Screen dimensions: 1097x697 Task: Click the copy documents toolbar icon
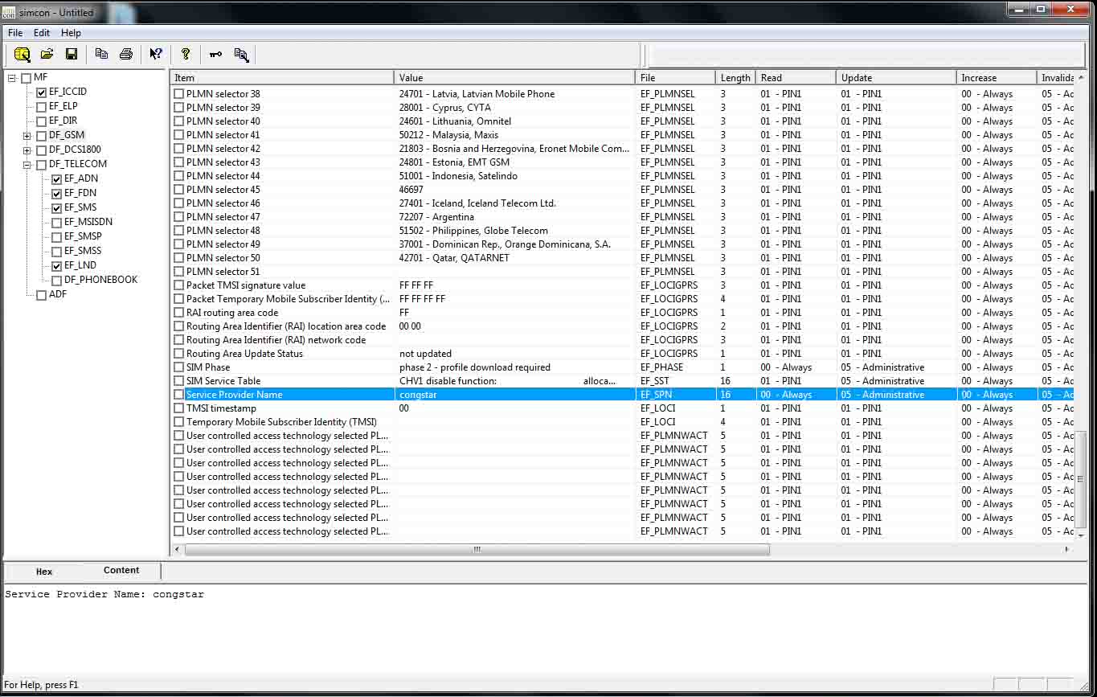(x=101, y=55)
